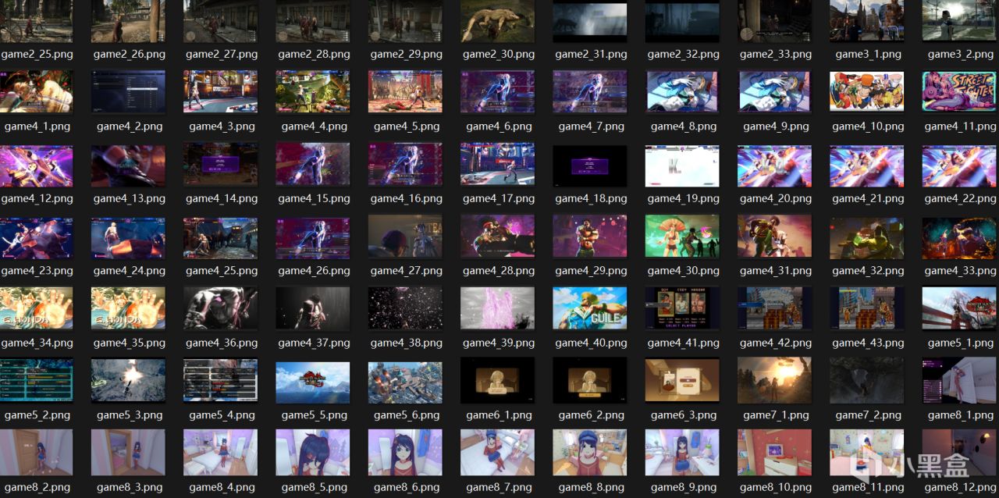This screenshot has width=999, height=498.
Task: Click the file name game4_31.png
Action: click(776, 271)
